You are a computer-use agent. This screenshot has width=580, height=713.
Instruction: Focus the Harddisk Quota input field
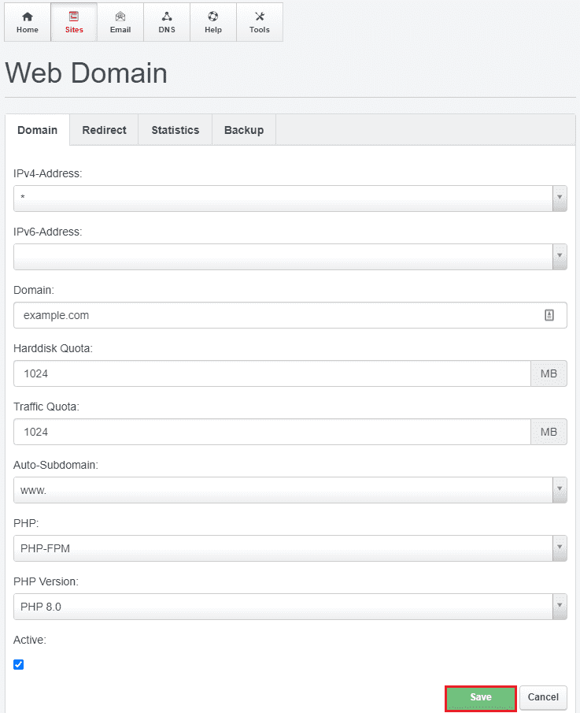click(x=272, y=373)
